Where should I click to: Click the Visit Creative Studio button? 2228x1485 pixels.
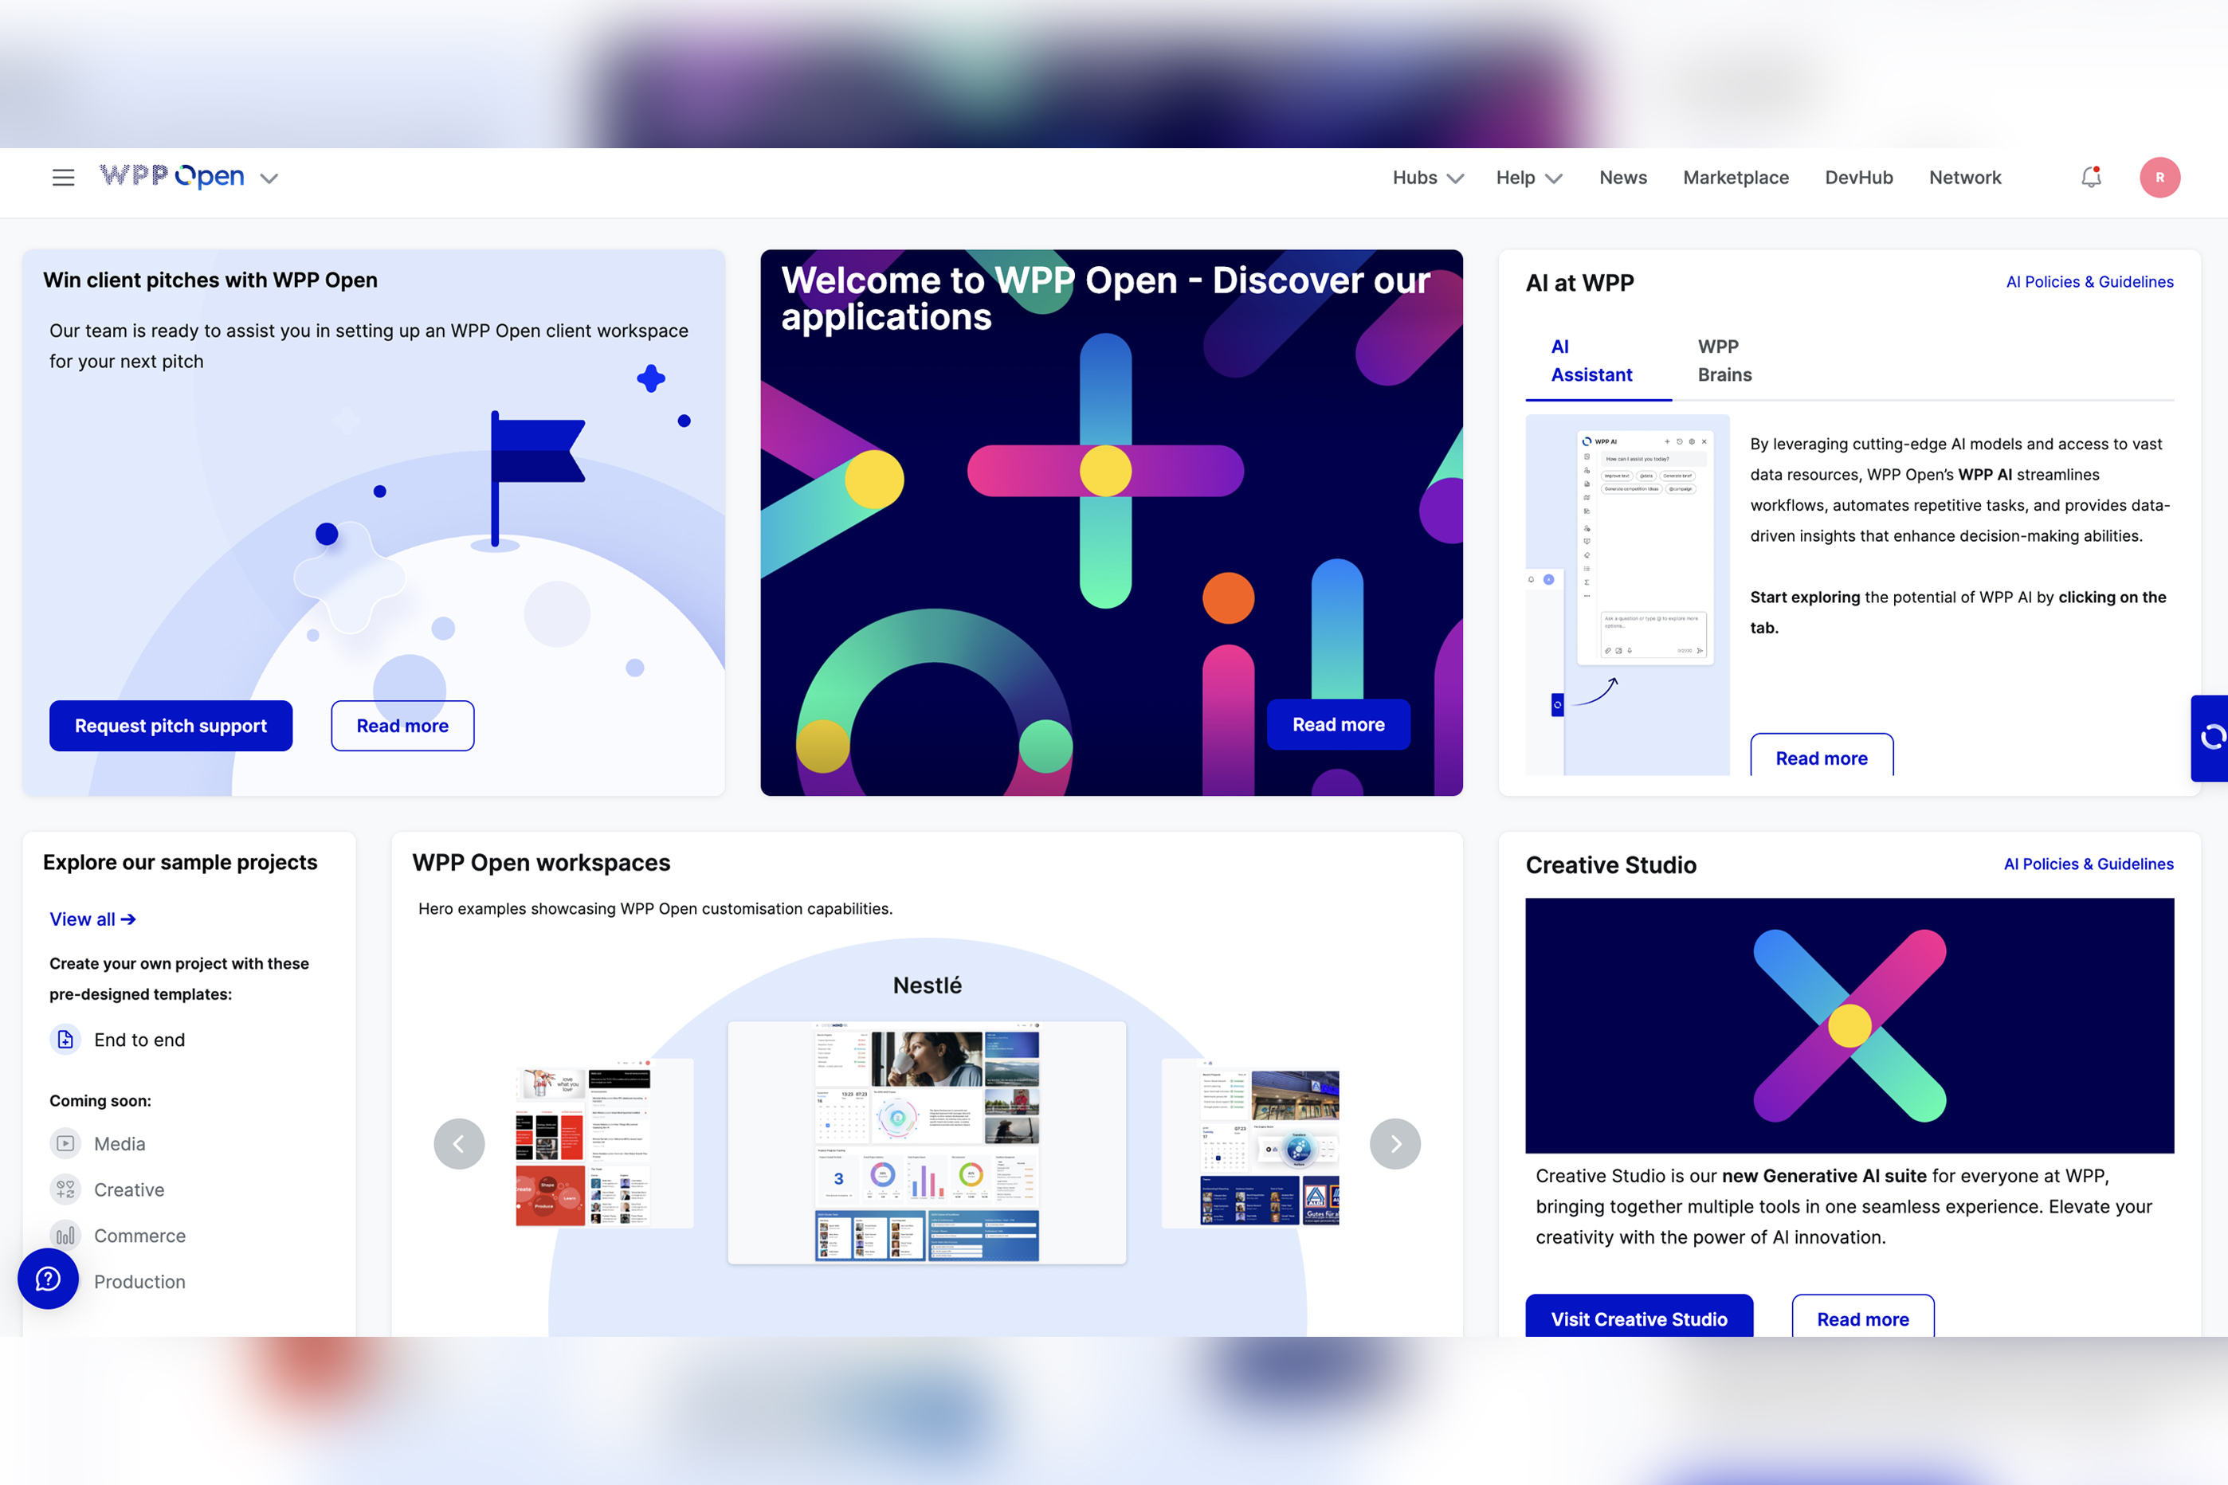tap(1639, 1318)
